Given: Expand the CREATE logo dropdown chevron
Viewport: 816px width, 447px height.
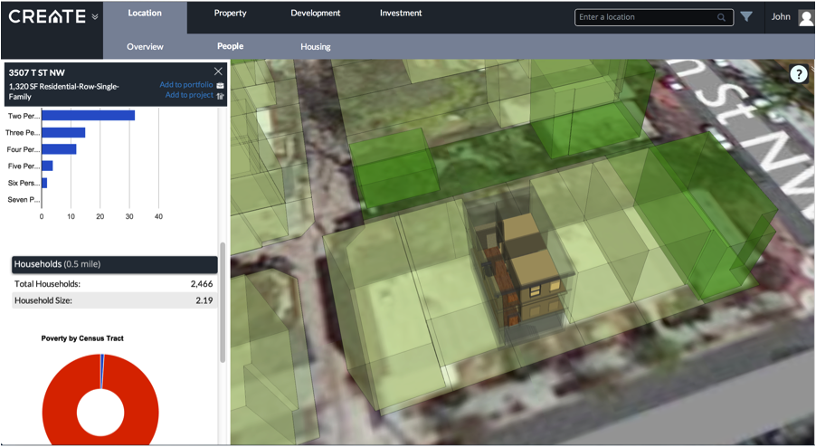Looking at the screenshot, I should coord(95,17).
